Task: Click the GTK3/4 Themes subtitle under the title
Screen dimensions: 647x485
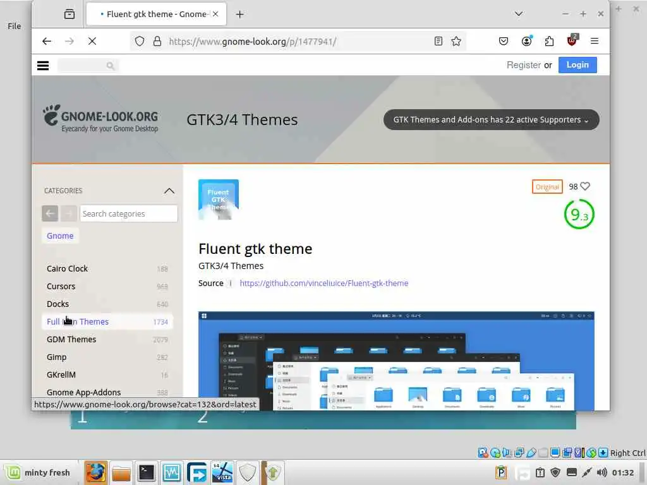Action: [x=231, y=266]
